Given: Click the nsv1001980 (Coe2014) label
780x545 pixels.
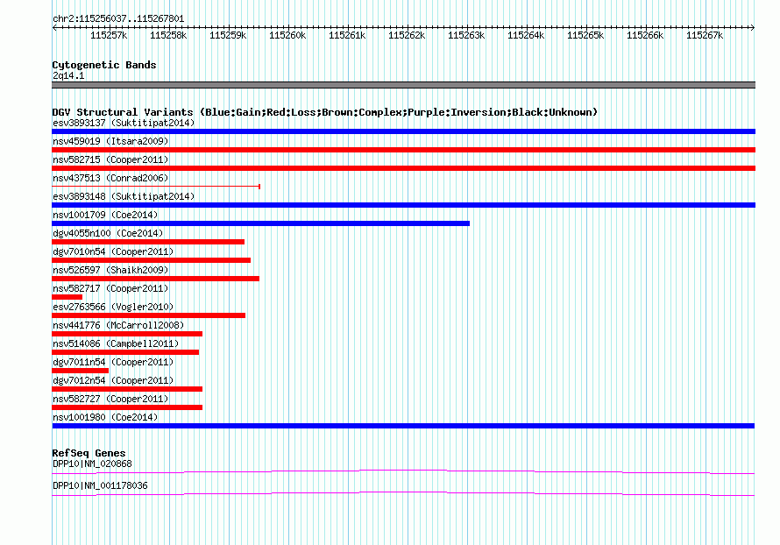Looking at the screenshot, I should click(105, 417).
